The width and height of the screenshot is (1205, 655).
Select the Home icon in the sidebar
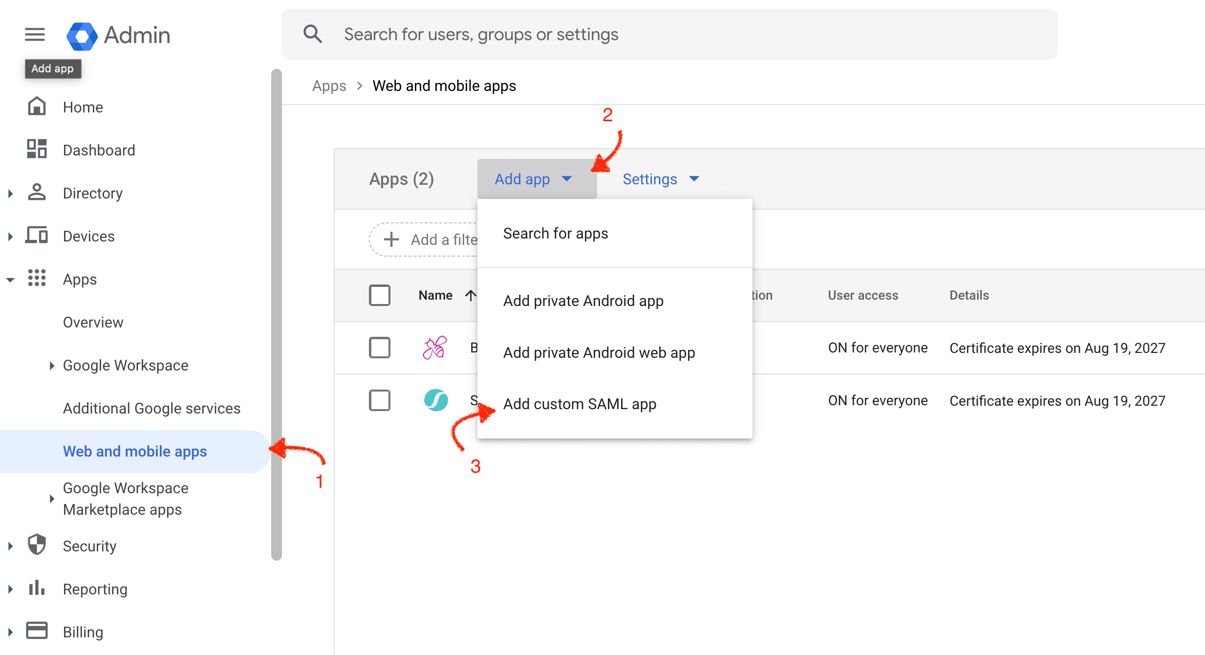pos(37,107)
